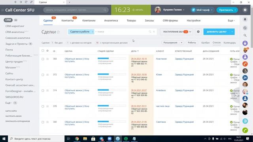This screenshot has height=142, width=253.
Task: Expand Мой тариф dropdown
Action: point(212,10)
